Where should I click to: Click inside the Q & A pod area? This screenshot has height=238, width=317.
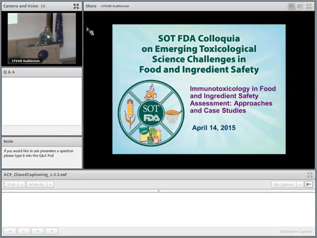click(x=42, y=101)
